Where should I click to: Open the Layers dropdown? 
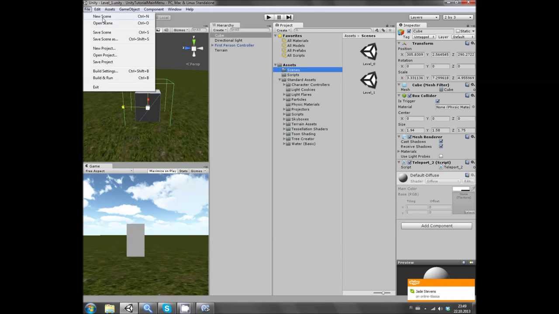pyautogui.click(x=424, y=17)
